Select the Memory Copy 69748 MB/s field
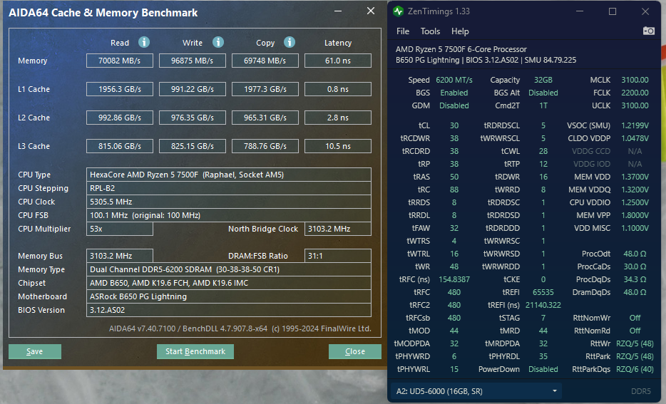Screen dimensions: 666x404 tap(265, 61)
